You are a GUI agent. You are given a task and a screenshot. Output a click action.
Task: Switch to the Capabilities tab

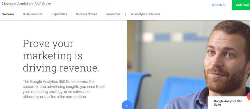[x=59, y=14]
